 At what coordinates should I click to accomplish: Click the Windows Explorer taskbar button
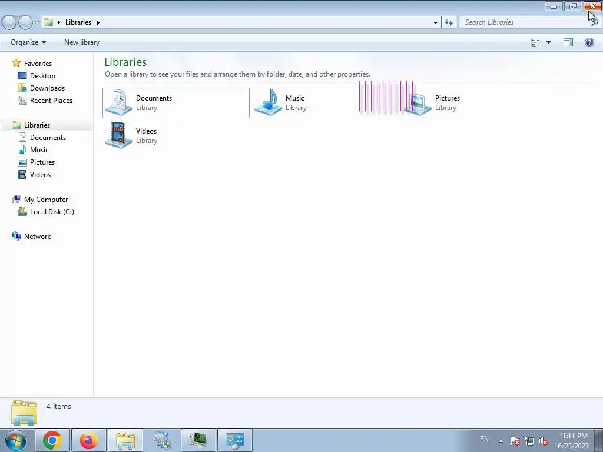[125, 440]
